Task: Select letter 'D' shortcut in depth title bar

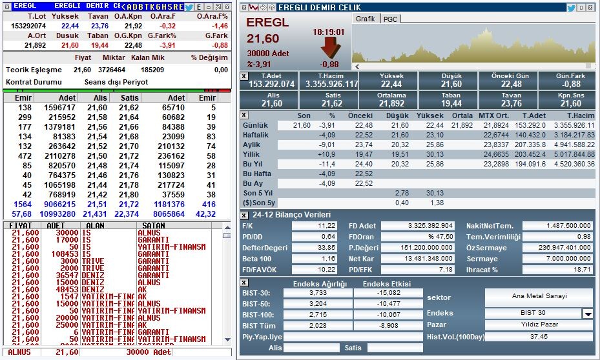Action: 135,7
